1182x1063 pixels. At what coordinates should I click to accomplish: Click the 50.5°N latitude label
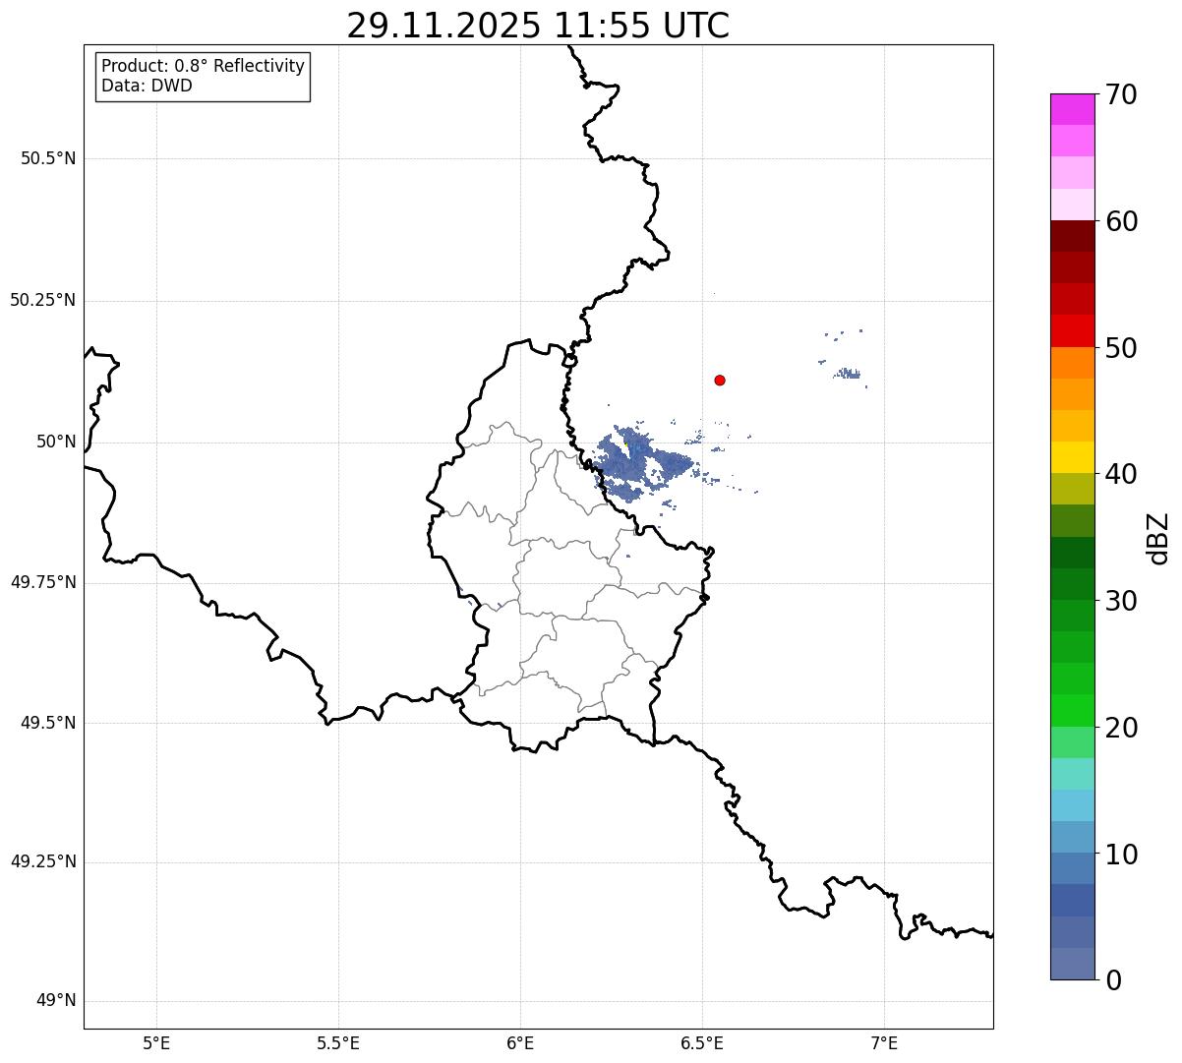pyautogui.click(x=48, y=158)
